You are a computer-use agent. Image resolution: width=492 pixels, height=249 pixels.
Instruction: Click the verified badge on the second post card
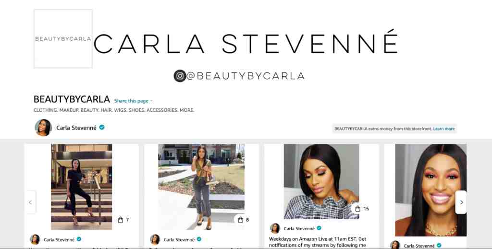[199, 239]
